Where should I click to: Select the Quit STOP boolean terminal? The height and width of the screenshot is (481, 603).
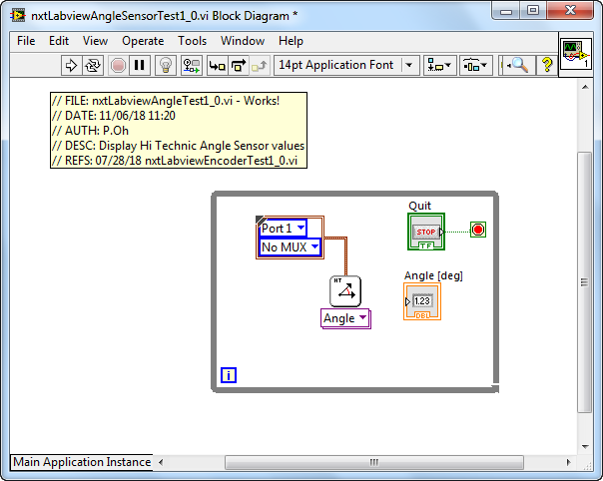point(426,232)
